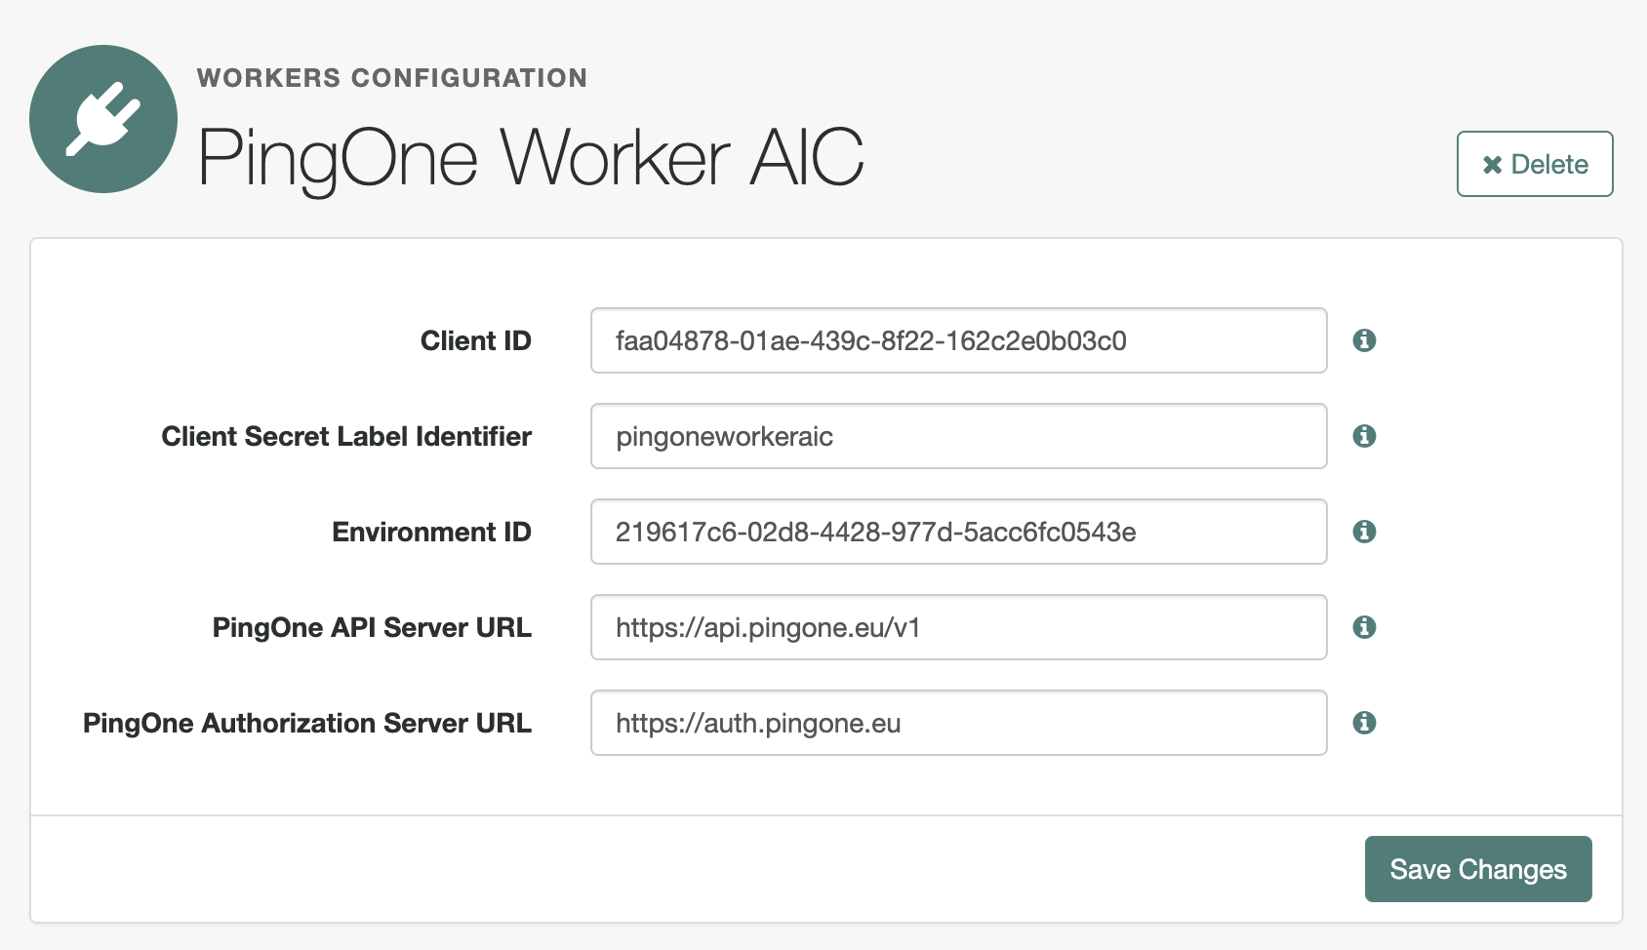The width and height of the screenshot is (1647, 950).
Task: Click the info icon beside Client ID field
Action: [x=1365, y=340]
